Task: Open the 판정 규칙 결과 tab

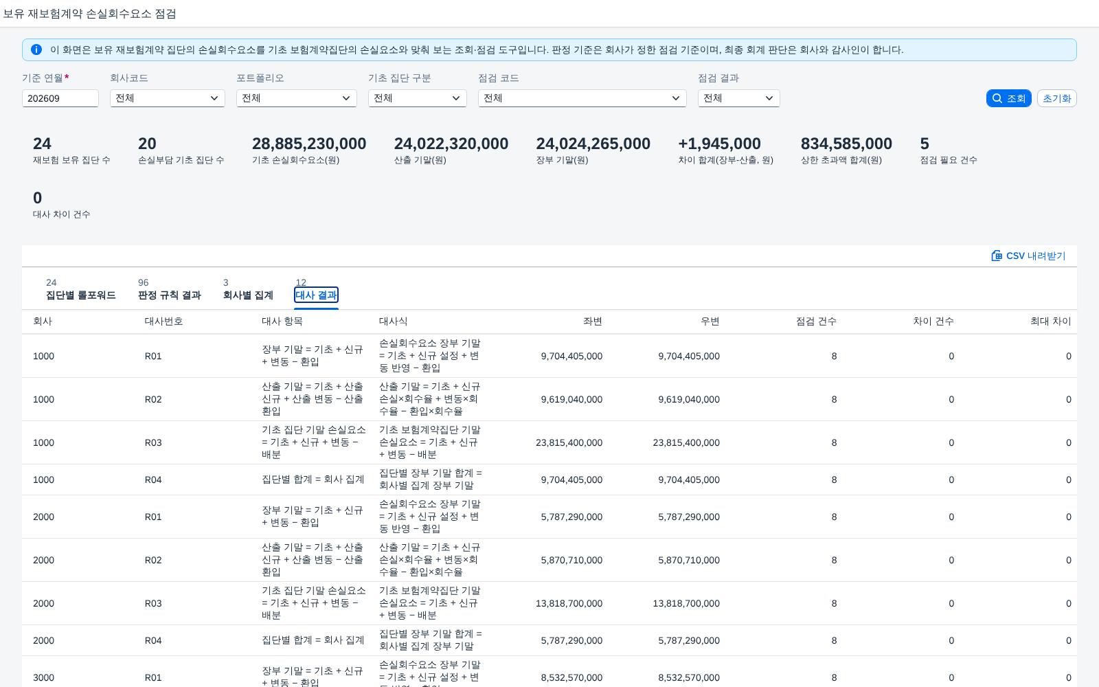Action: pyautogui.click(x=169, y=289)
